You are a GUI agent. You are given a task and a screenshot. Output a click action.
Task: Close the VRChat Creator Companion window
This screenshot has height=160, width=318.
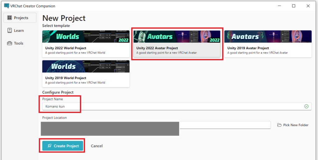[308, 6]
